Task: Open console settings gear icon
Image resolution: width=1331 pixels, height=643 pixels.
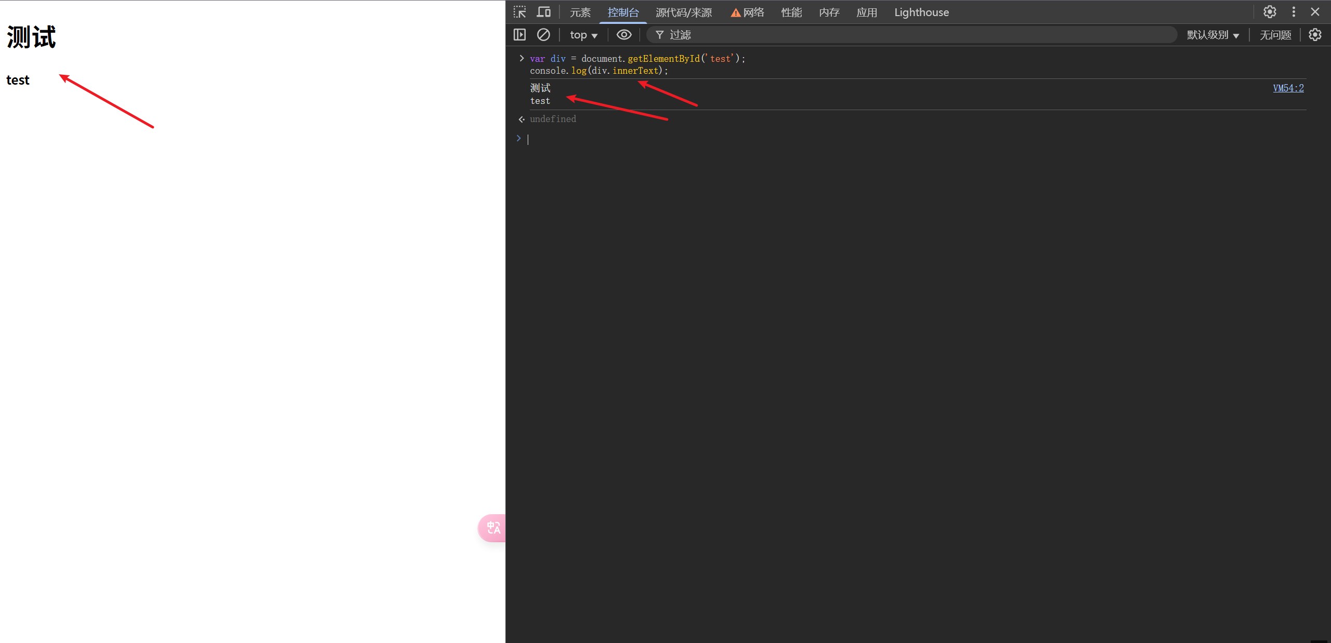Action: pyautogui.click(x=1315, y=35)
